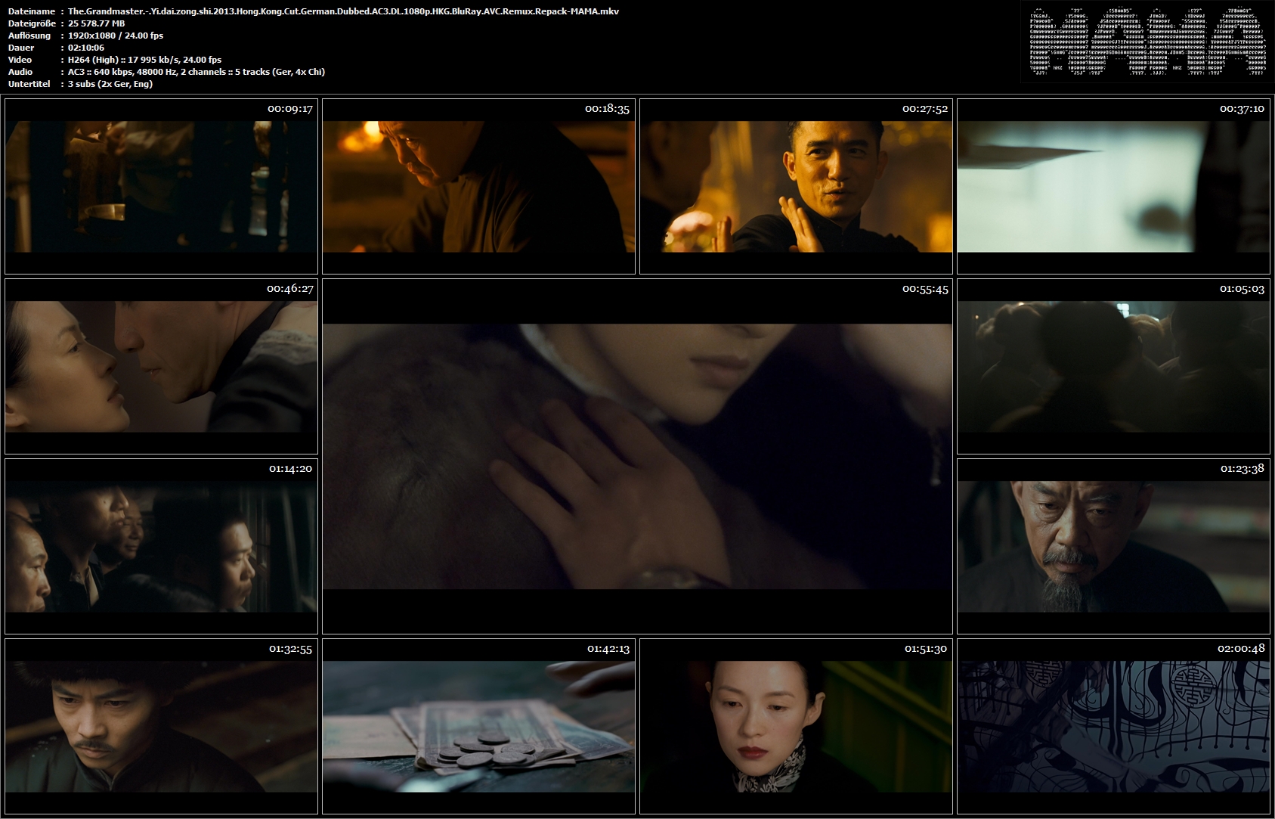Image resolution: width=1275 pixels, height=819 pixels.
Task: Click the Dauer label
Action: 21,48
